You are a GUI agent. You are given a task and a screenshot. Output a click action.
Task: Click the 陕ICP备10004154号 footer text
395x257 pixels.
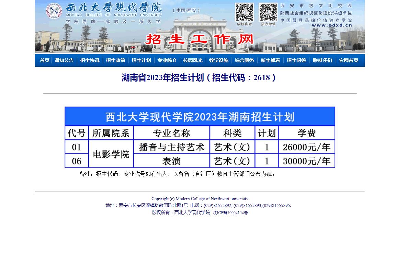click(230, 212)
